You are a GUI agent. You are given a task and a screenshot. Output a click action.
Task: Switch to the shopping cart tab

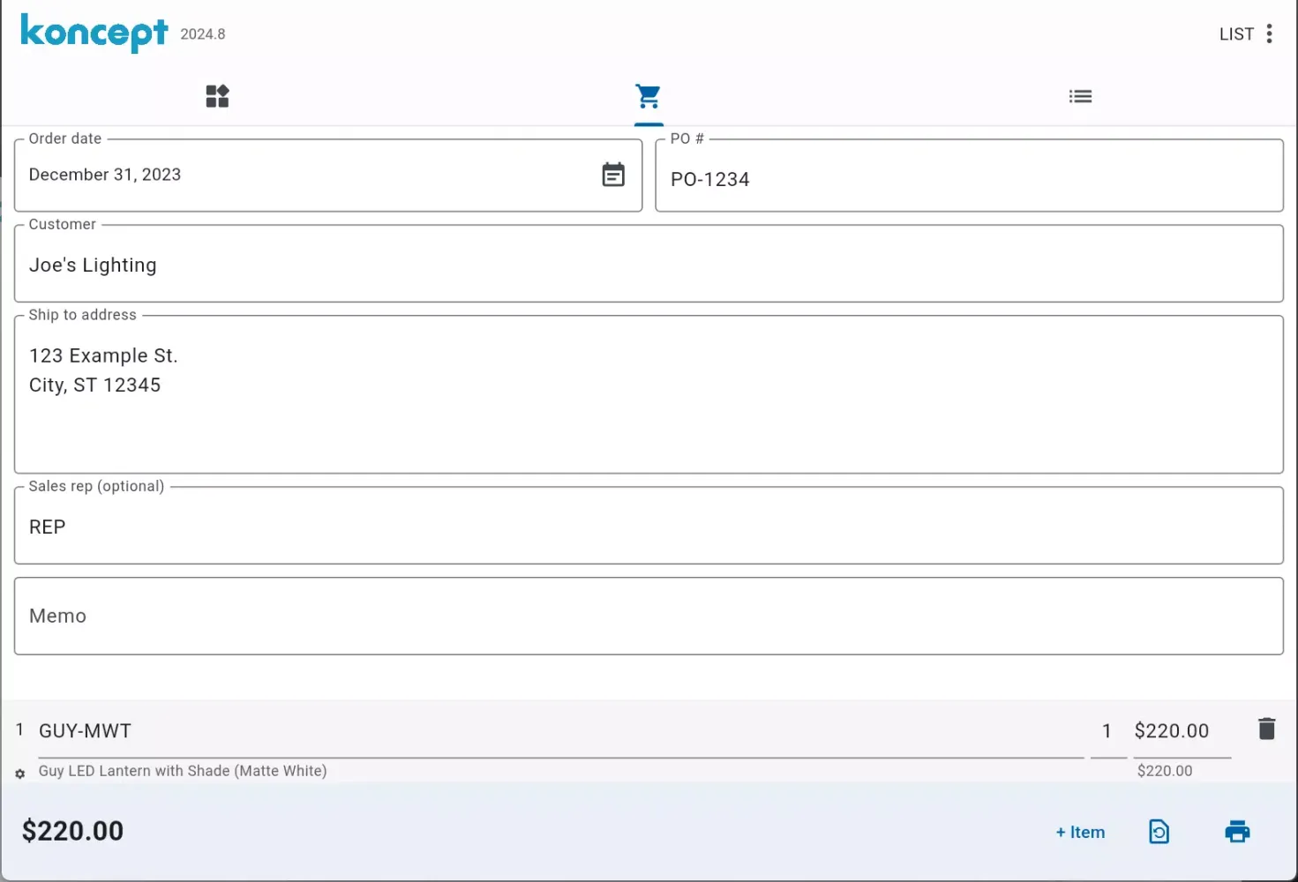[648, 96]
